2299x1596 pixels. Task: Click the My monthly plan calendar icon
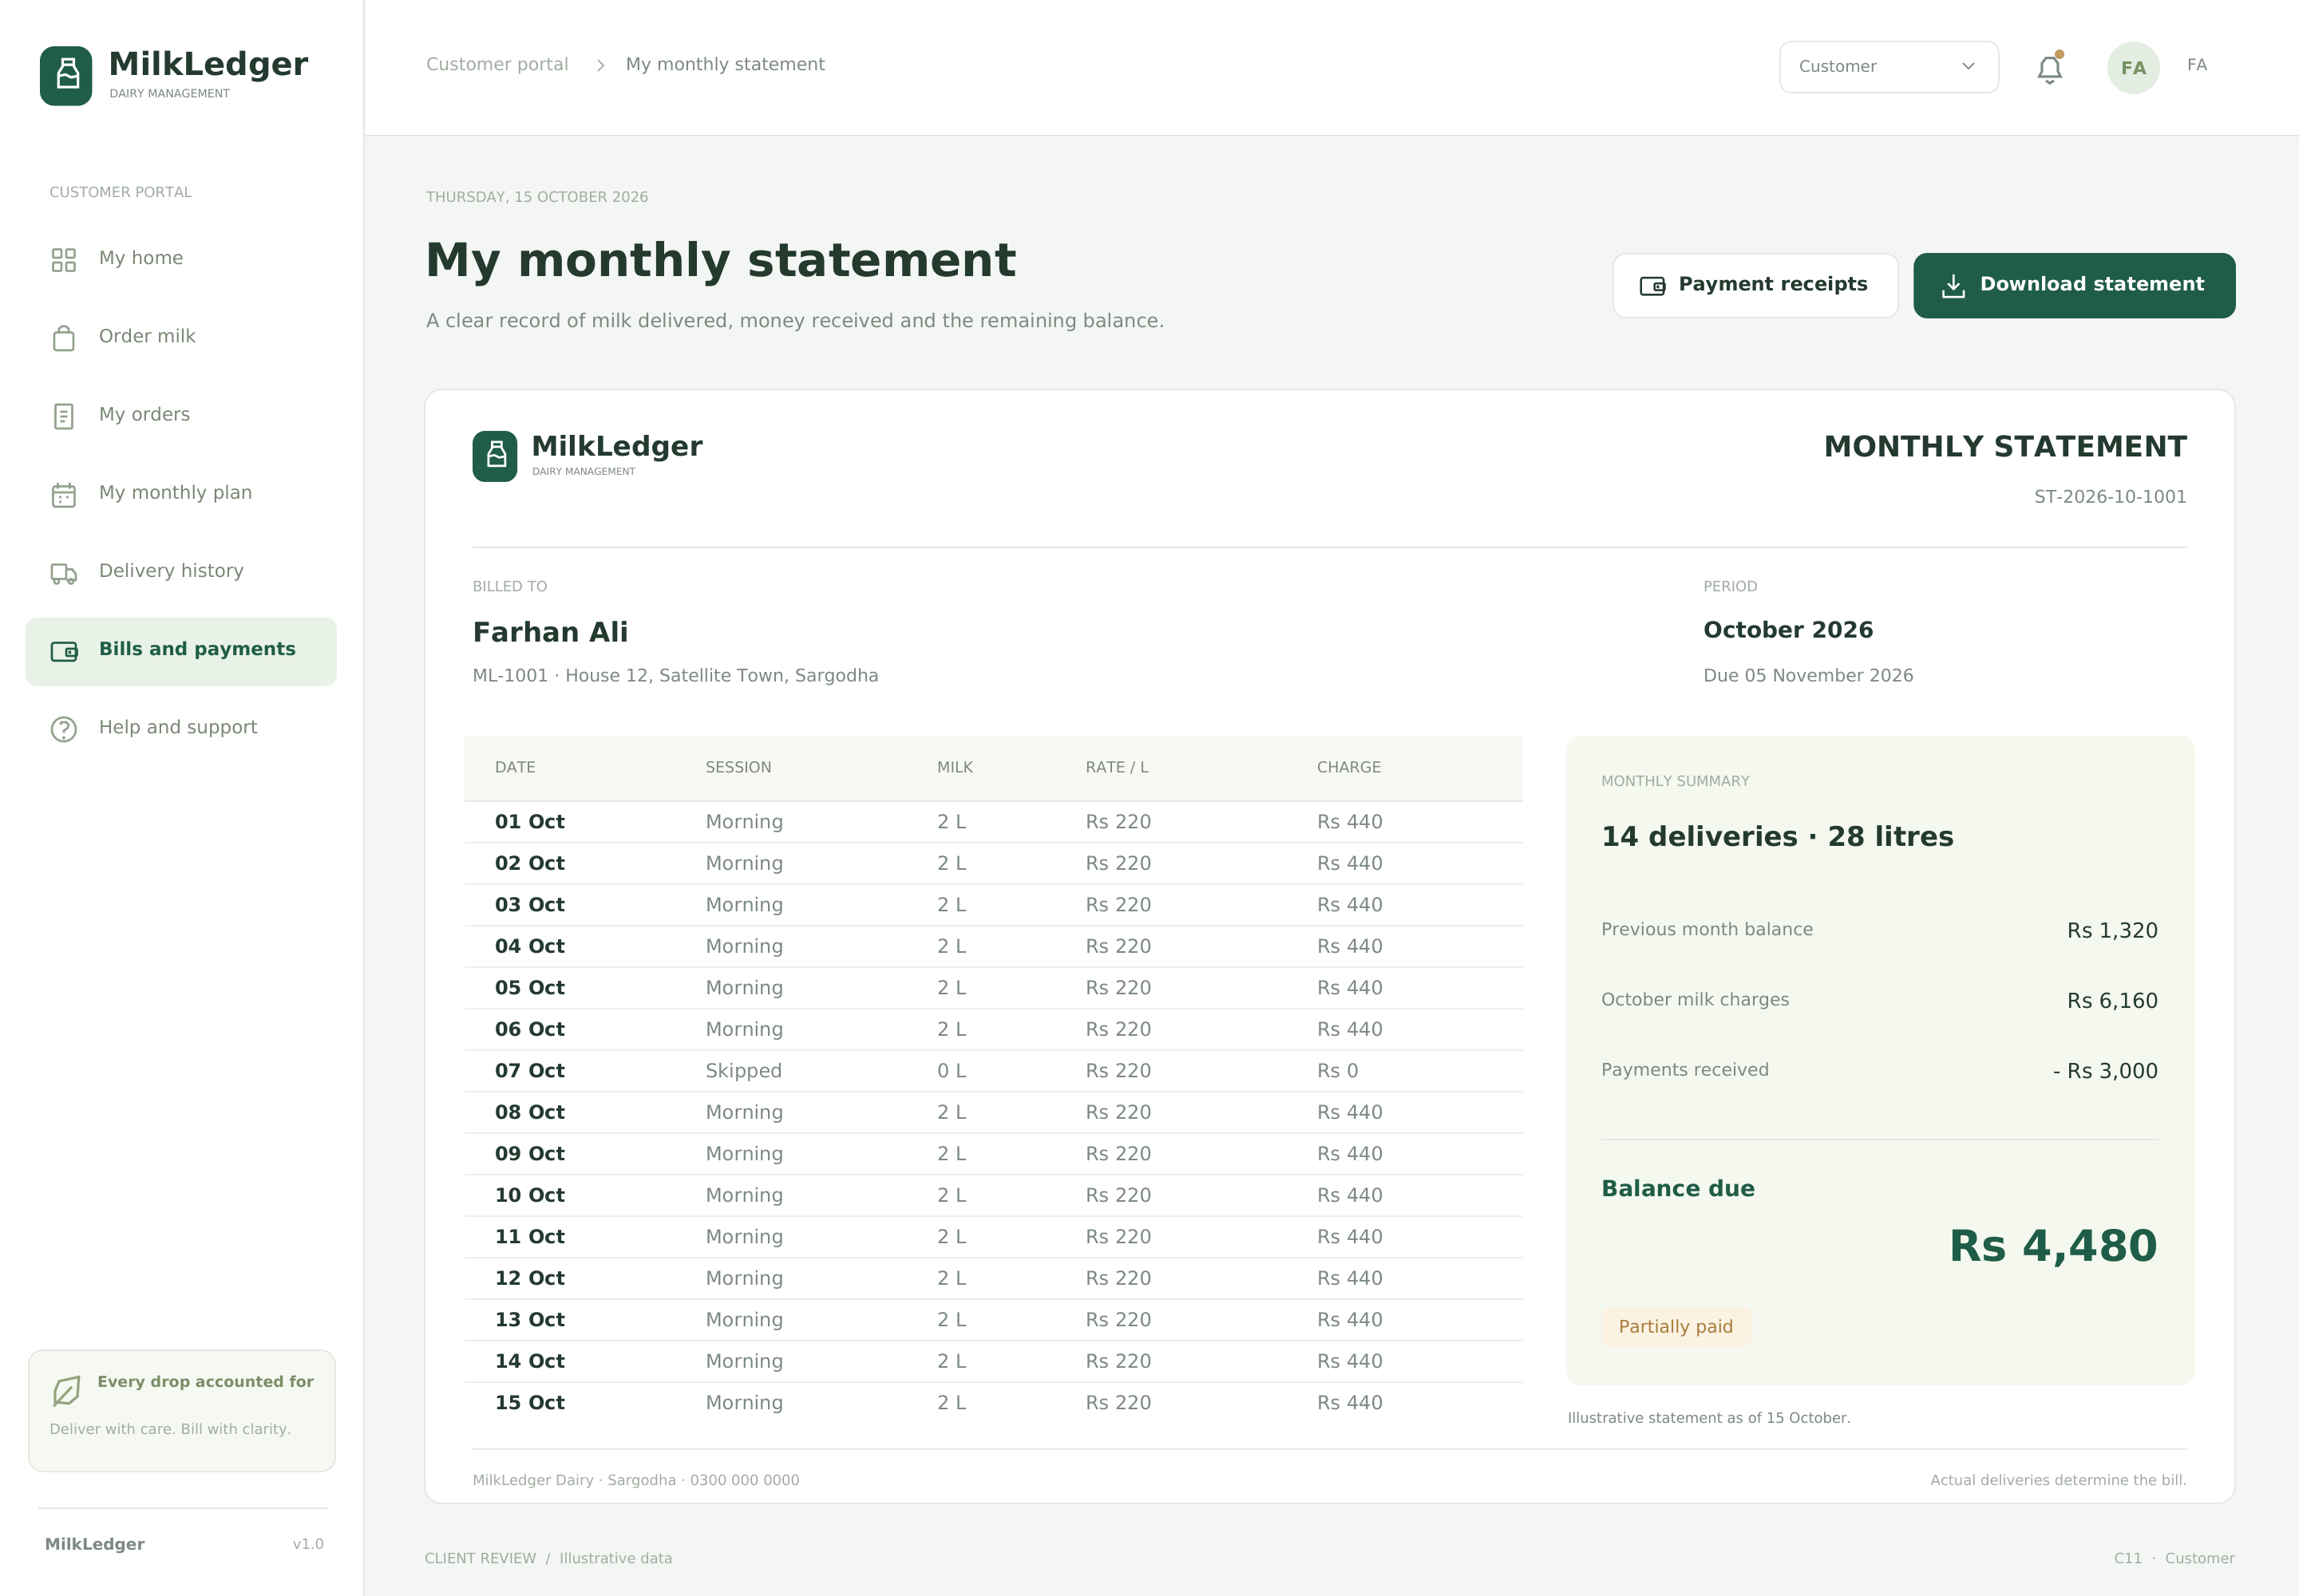click(64, 494)
